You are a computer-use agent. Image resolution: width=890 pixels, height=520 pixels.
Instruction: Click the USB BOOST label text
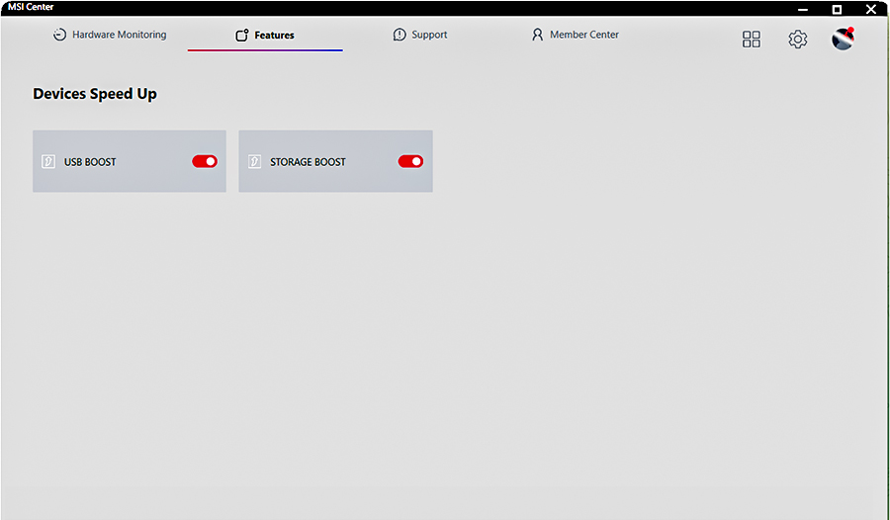coord(90,162)
